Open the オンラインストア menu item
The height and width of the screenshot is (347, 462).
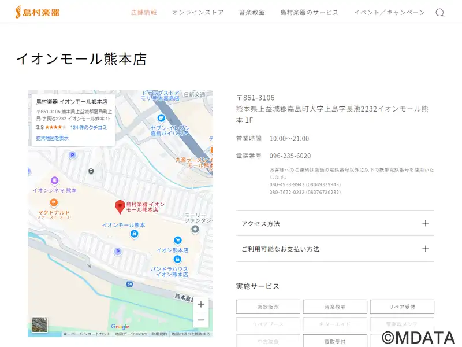(198, 12)
